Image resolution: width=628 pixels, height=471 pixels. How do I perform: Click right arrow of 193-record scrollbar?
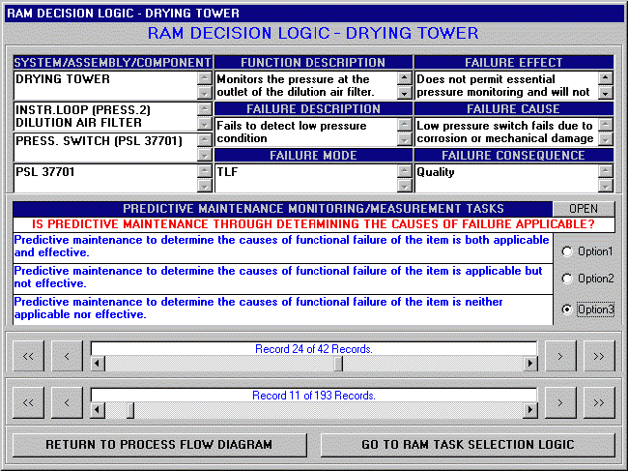tap(530, 410)
